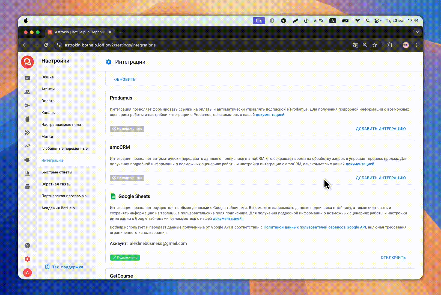Open the user avatar 'A' icon

click(27, 273)
